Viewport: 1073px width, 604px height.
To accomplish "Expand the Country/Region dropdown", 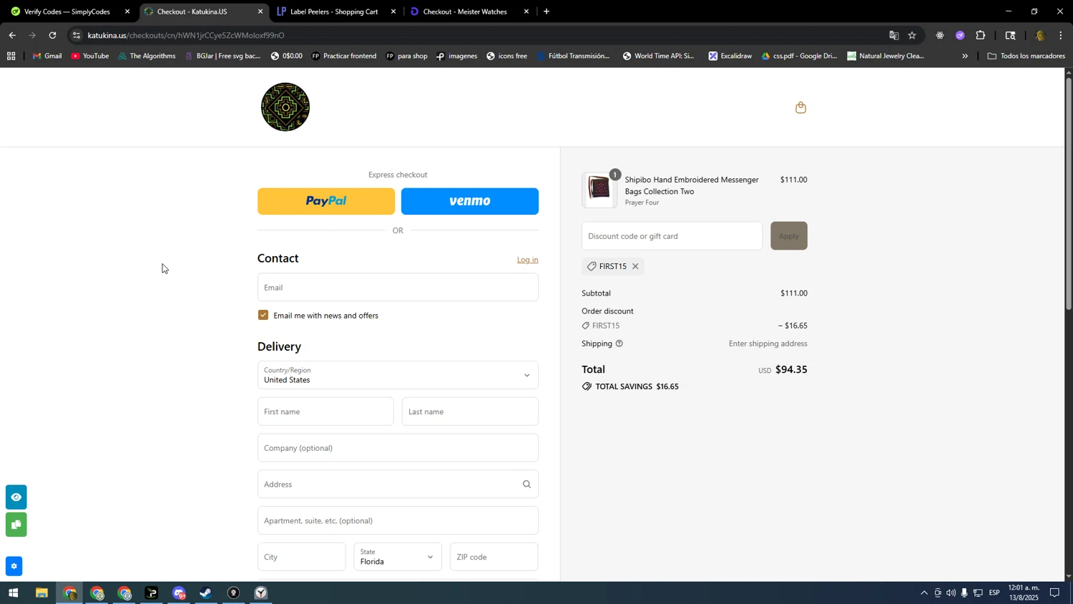I will (x=398, y=375).
